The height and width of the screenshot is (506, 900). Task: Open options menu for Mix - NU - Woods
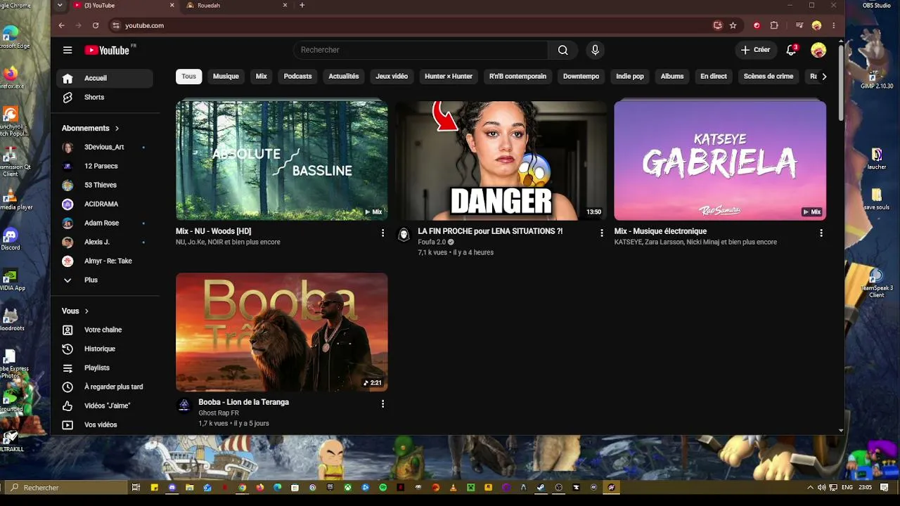tap(382, 233)
